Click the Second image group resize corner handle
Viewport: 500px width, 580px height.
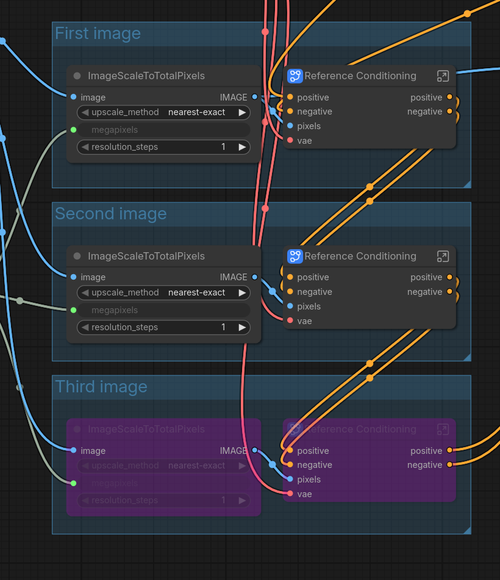click(x=467, y=357)
